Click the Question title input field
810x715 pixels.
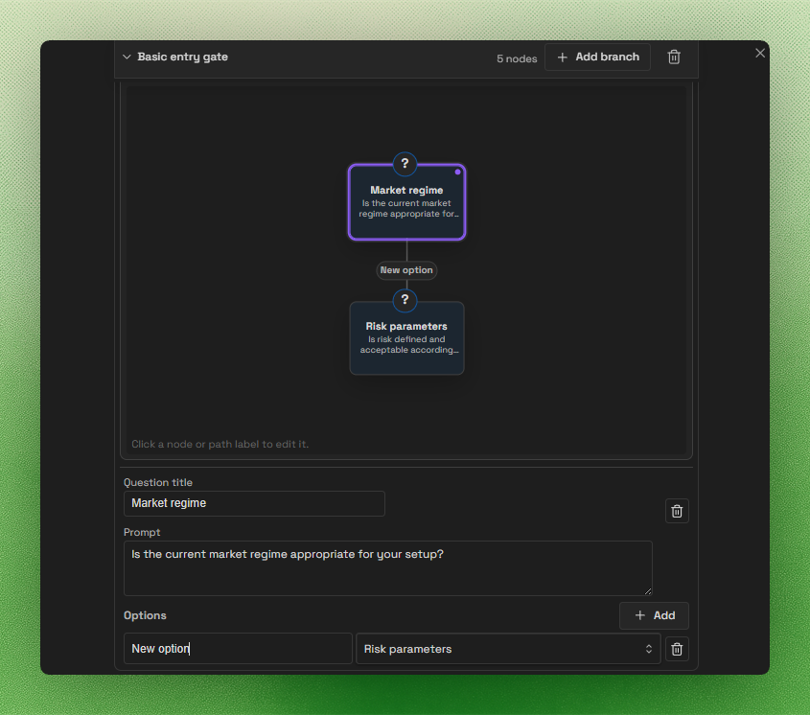click(254, 503)
